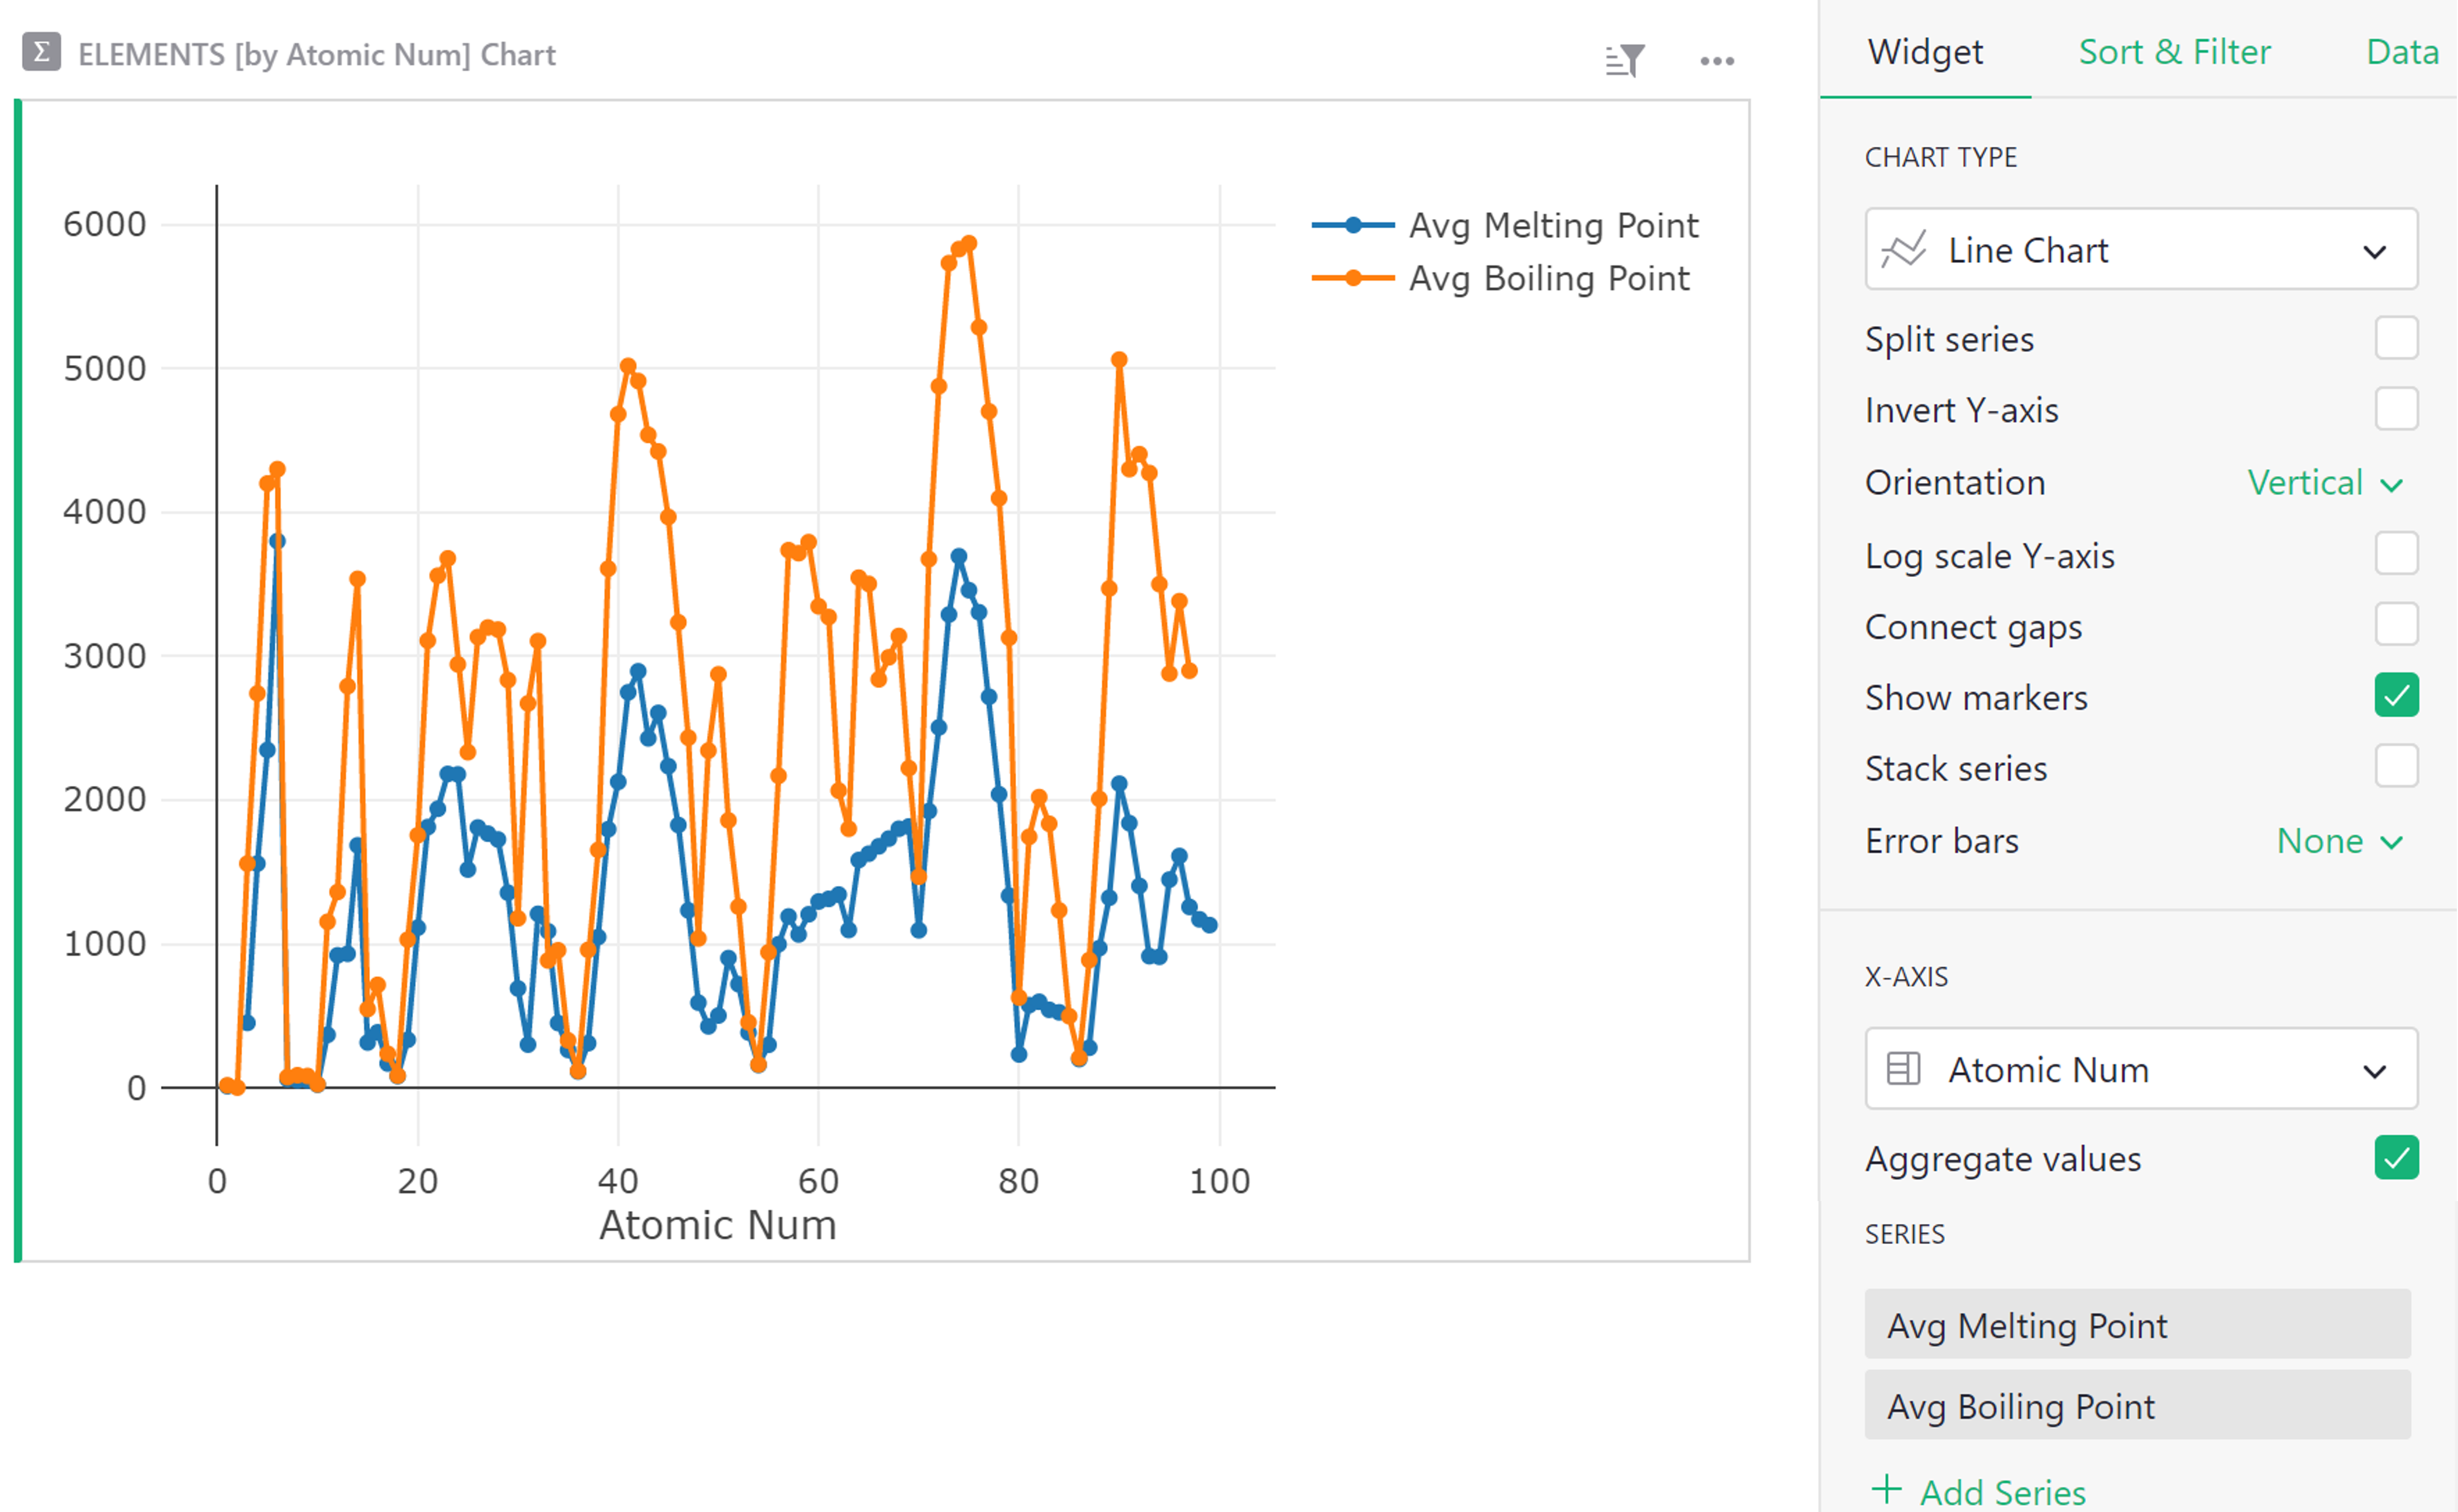Click the three-dot options menu on the chart
2458x1512 pixels.
(x=1716, y=61)
